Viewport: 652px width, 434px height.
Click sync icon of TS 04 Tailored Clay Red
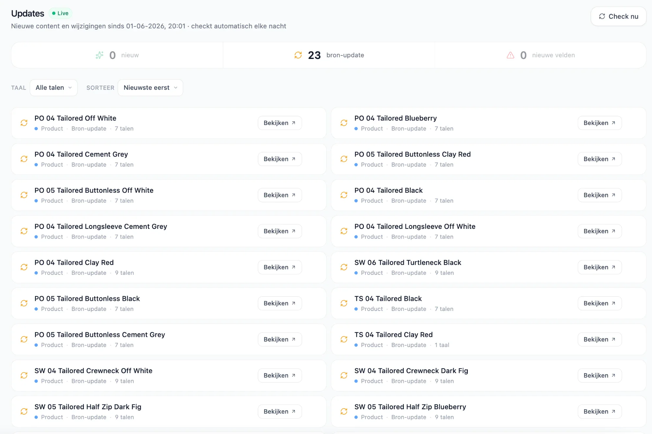point(344,339)
